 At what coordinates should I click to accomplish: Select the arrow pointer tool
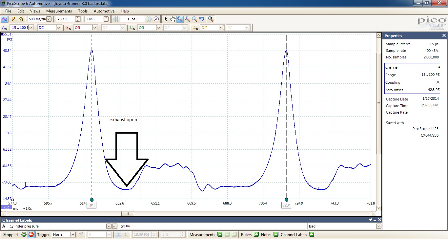(x=166, y=19)
